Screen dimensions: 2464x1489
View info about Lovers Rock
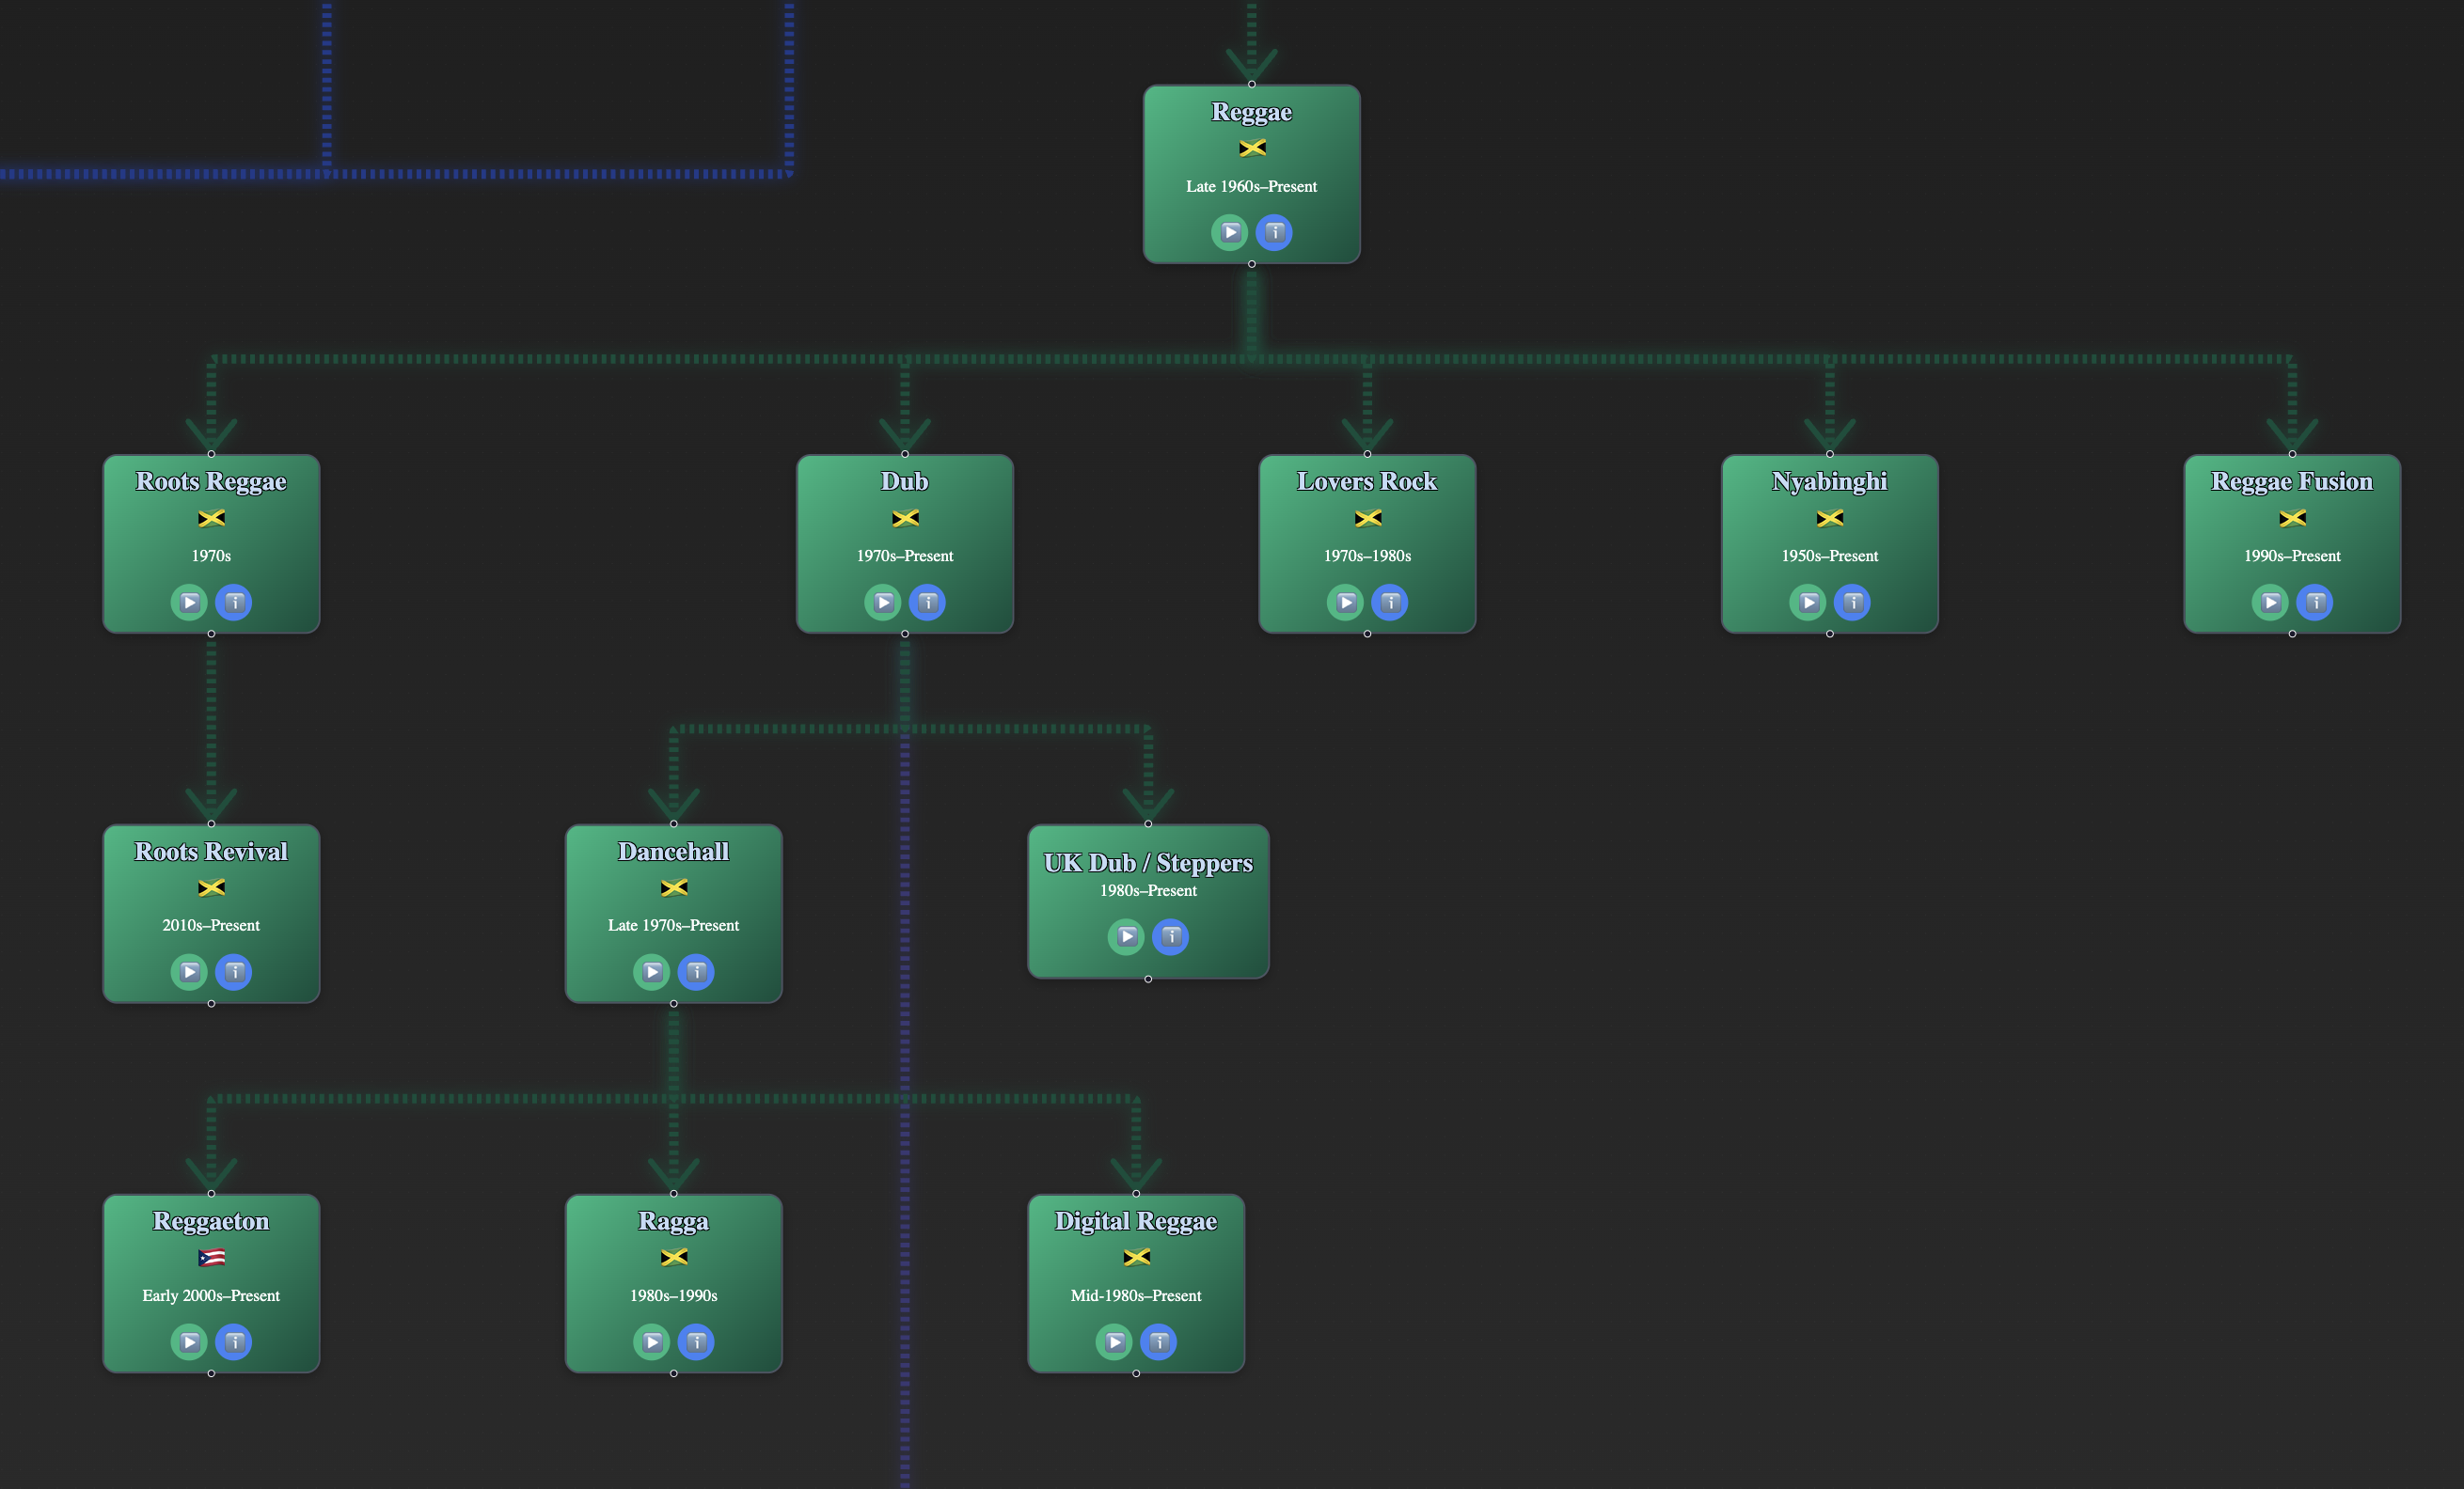pos(1390,603)
